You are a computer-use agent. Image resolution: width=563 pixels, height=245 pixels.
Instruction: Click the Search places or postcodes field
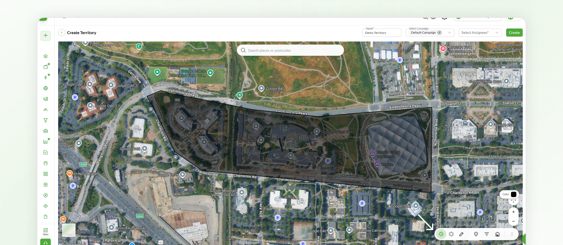tap(290, 50)
